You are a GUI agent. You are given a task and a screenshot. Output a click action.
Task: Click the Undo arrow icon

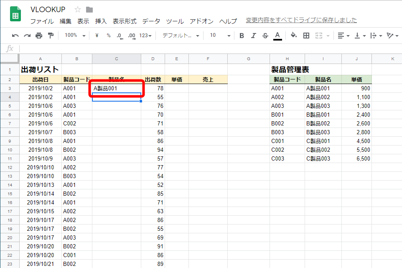(x=15, y=36)
